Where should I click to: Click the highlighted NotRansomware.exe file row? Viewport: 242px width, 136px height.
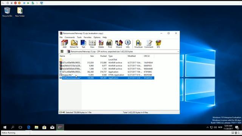[107, 78]
